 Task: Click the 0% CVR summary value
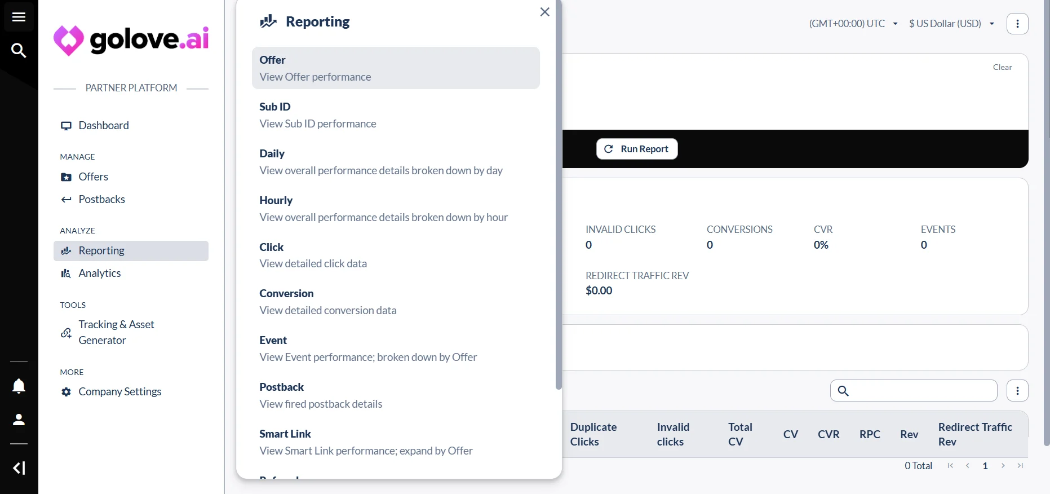pyautogui.click(x=821, y=245)
